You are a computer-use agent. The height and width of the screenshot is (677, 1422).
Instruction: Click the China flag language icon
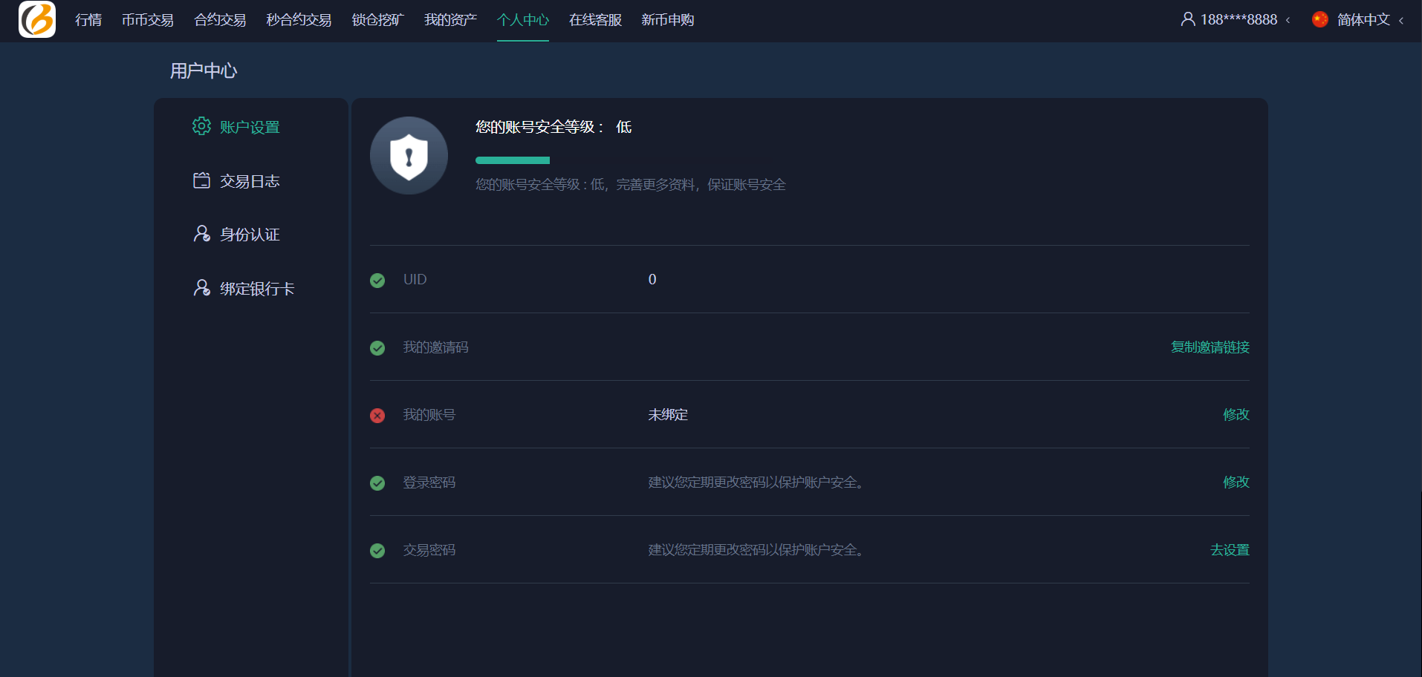[x=1319, y=19]
